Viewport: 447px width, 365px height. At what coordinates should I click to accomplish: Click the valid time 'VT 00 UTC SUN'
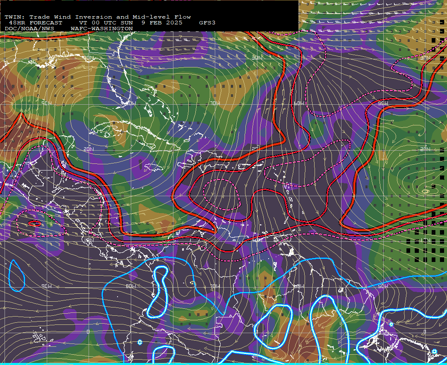tap(106, 23)
